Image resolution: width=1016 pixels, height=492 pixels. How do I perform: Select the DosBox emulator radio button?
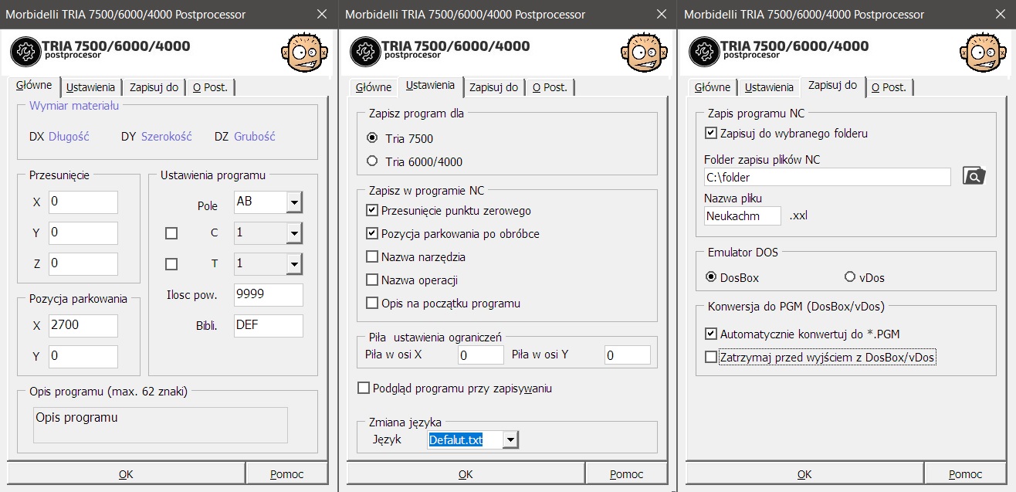pyautogui.click(x=711, y=277)
